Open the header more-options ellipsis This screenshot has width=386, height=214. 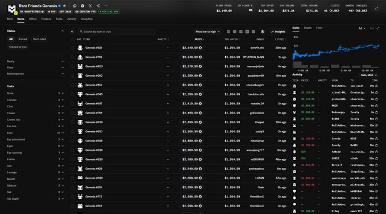[106, 6]
